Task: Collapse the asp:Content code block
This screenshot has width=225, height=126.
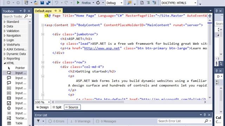Action: pyautogui.click(x=43, y=25)
